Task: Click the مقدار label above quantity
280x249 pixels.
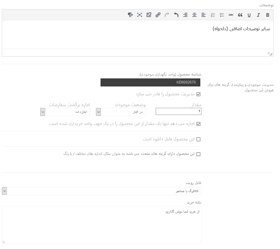Action: pyautogui.click(x=196, y=105)
